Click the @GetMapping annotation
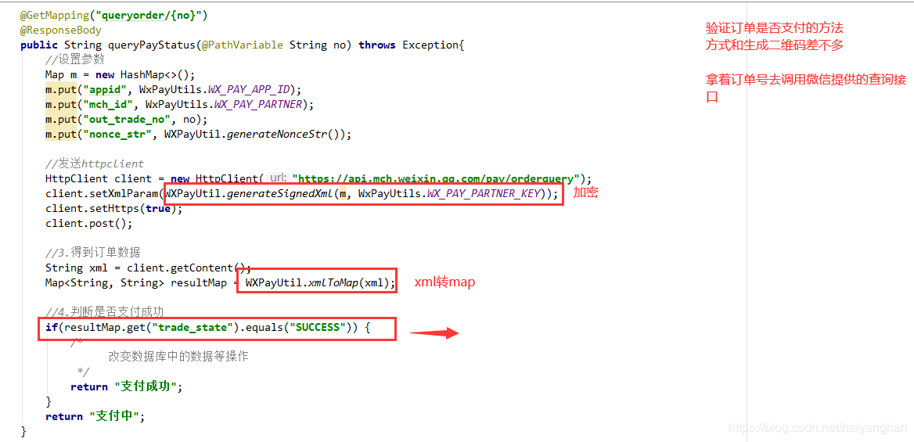914x442 pixels. pyautogui.click(x=54, y=15)
